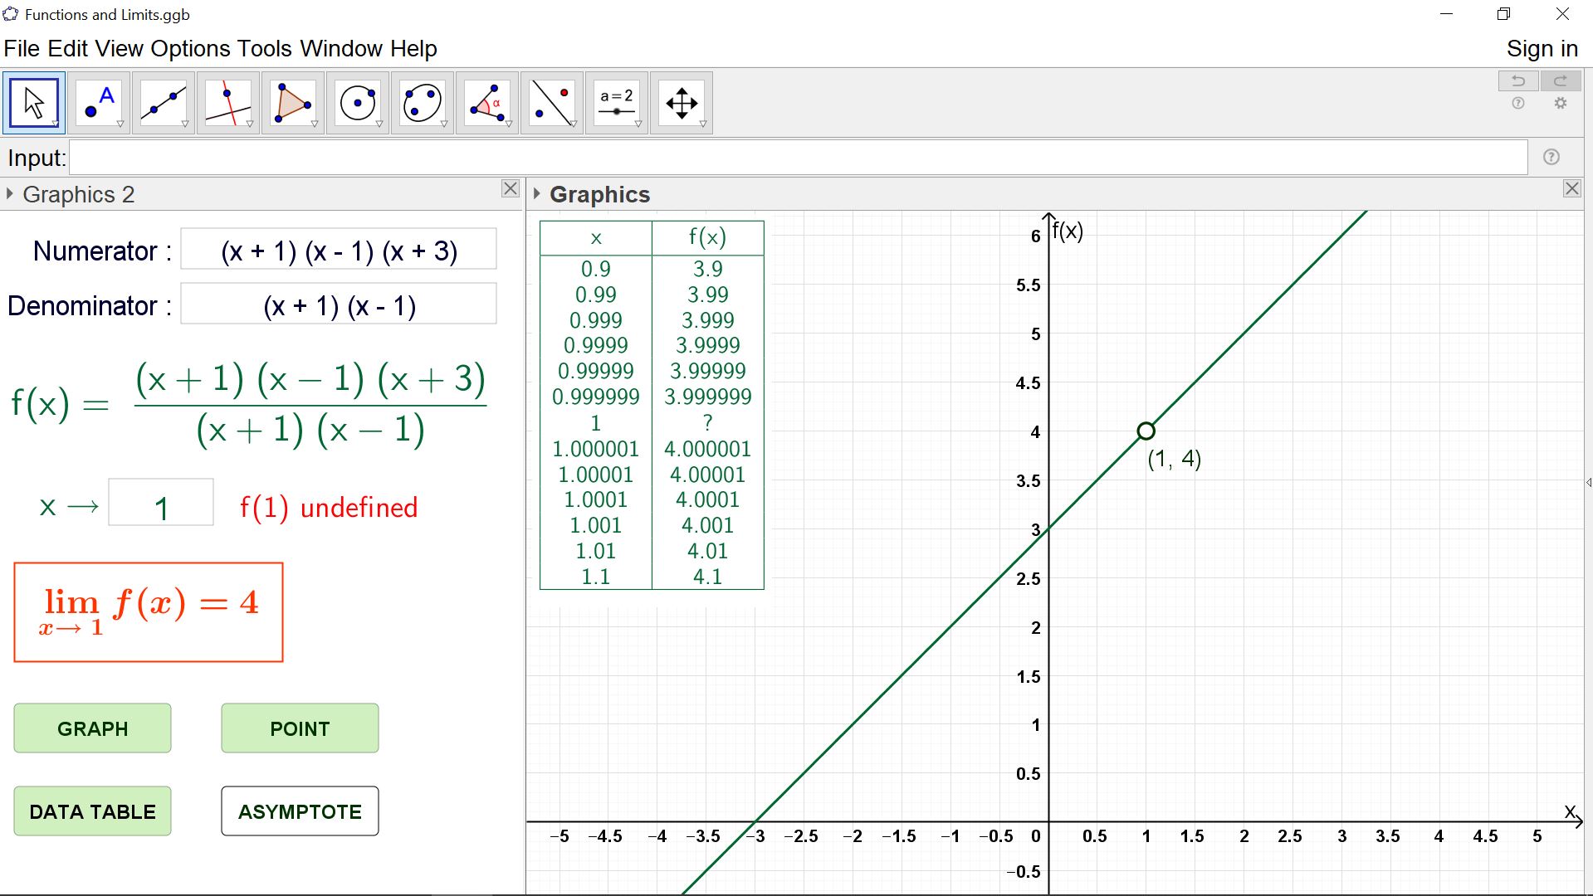Open the Tools menu
Image resolution: width=1593 pixels, height=896 pixels.
tap(266, 49)
